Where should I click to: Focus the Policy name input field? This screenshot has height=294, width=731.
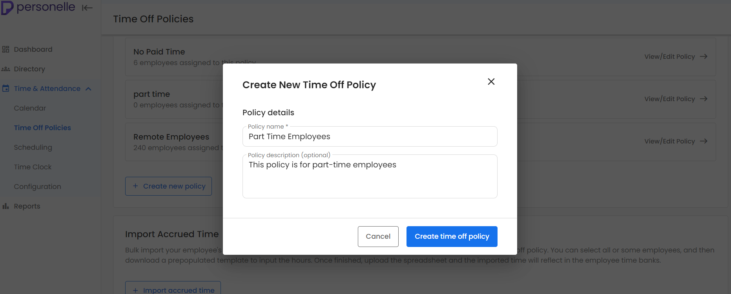[370, 136]
